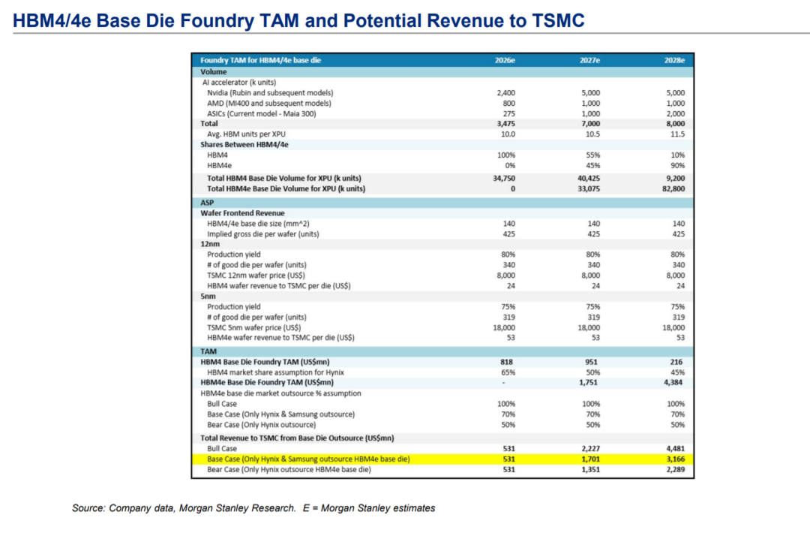The image size is (810, 545).
Task: Click the Bear Case revenue value 2,289
Action: pos(675,469)
